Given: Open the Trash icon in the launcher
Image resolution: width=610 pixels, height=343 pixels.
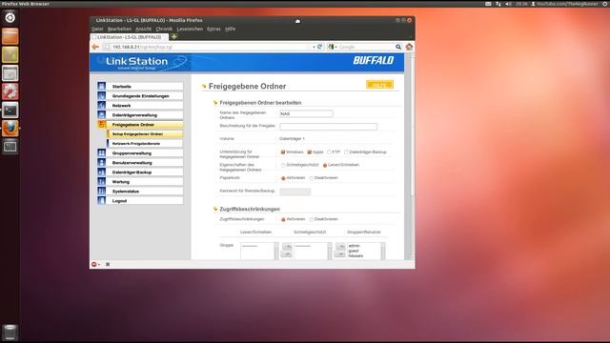Looking at the screenshot, I should 10,333.
